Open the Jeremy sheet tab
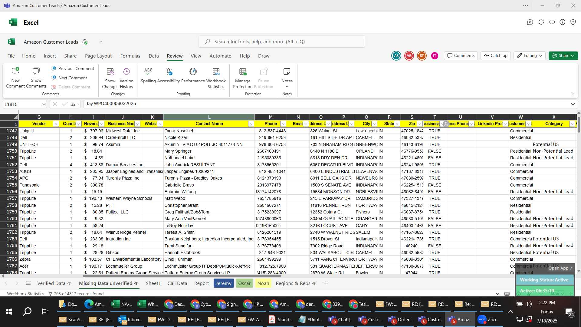This screenshot has height=327, width=581. coord(224,283)
